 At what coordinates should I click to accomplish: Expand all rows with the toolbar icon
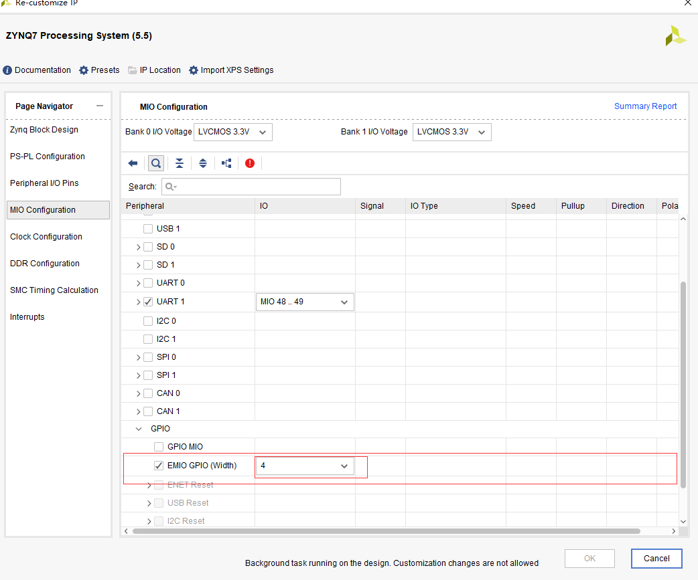203,163
